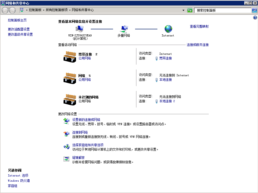The height and width of the screenshot is (193, 258).
Task: Expand the dropdown arrow after 控制面板 breadcrumb
Action: click(44, 10)
